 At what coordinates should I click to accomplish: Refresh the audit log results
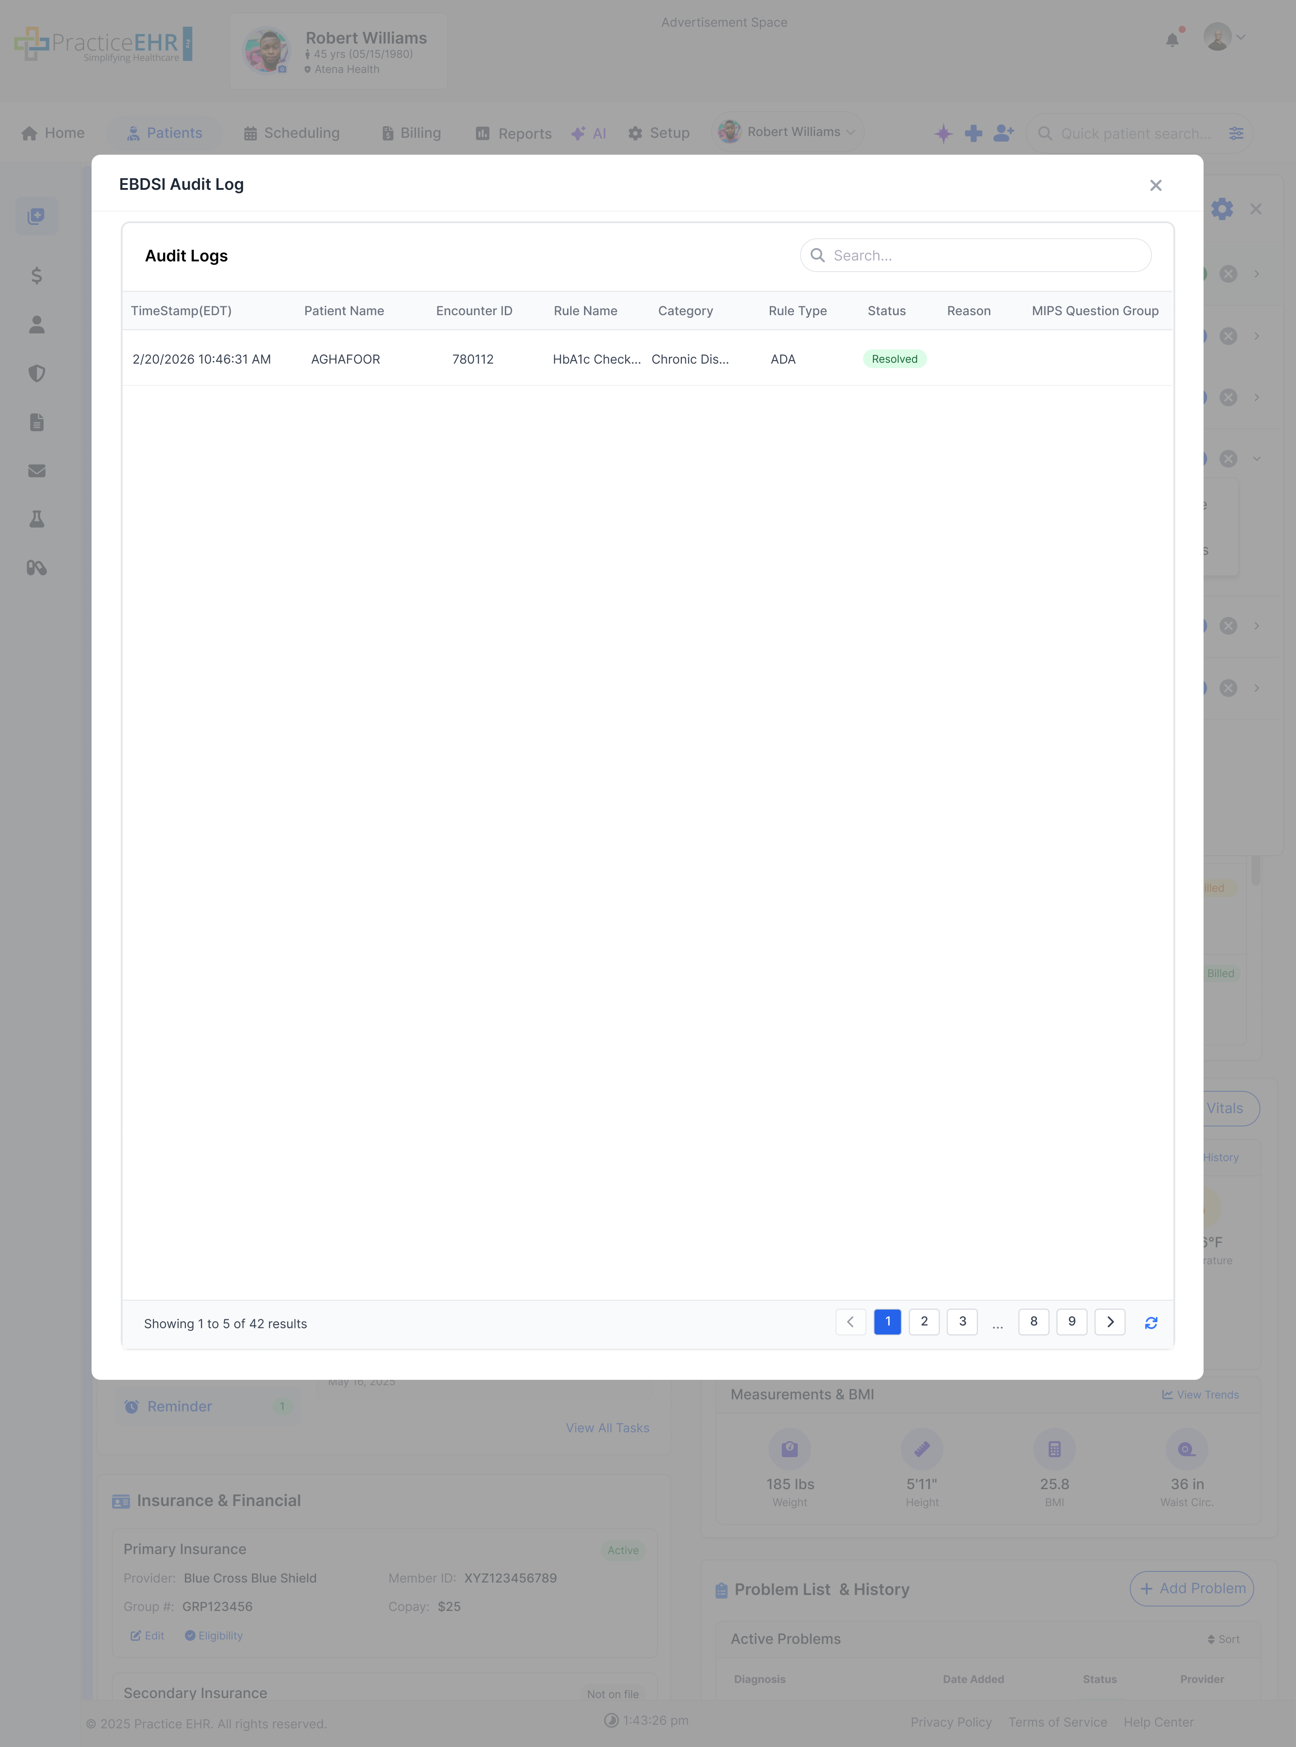pos(1150,1322)
